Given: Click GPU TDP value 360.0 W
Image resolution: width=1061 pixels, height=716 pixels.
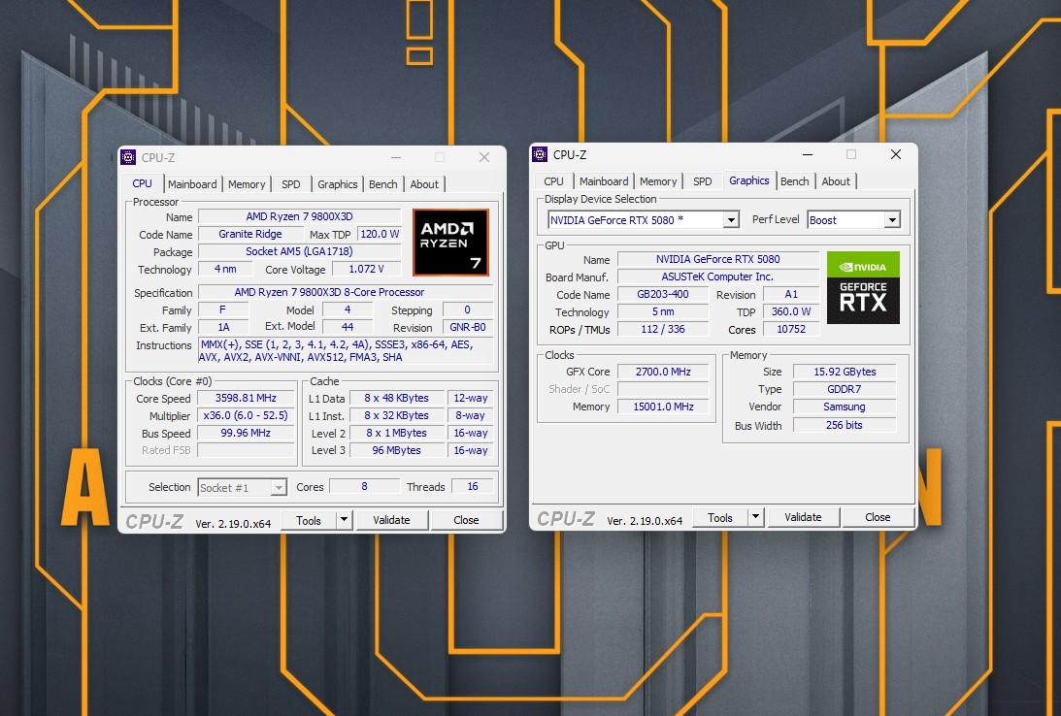Looking at the screenshot, I should (791, 311).
